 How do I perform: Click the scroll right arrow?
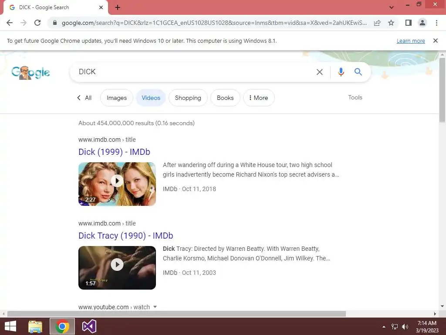pos(435,314)
